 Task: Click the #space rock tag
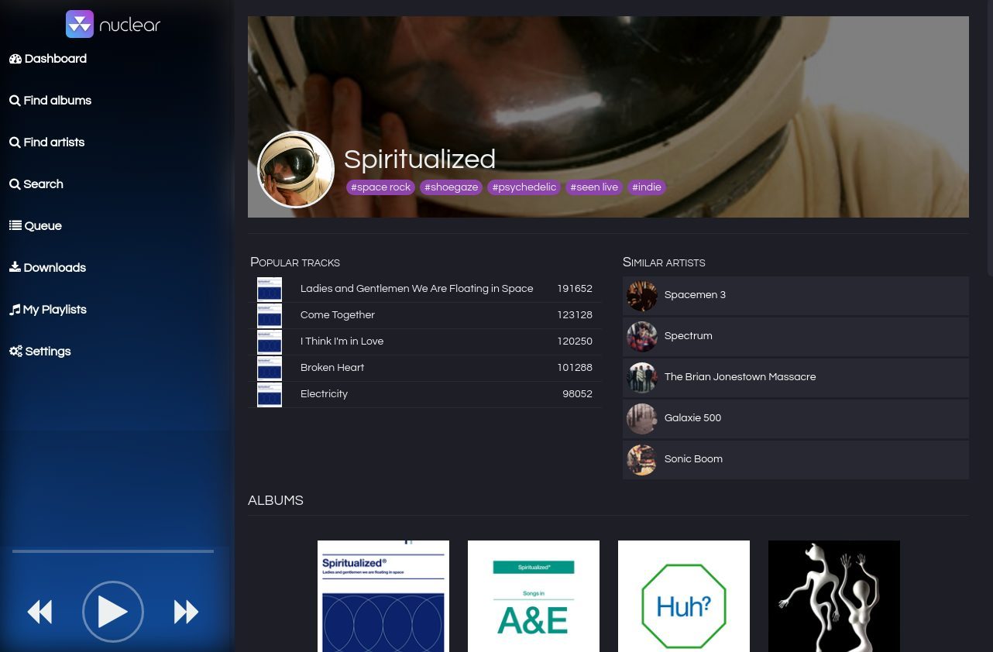(x=380, y=187)
